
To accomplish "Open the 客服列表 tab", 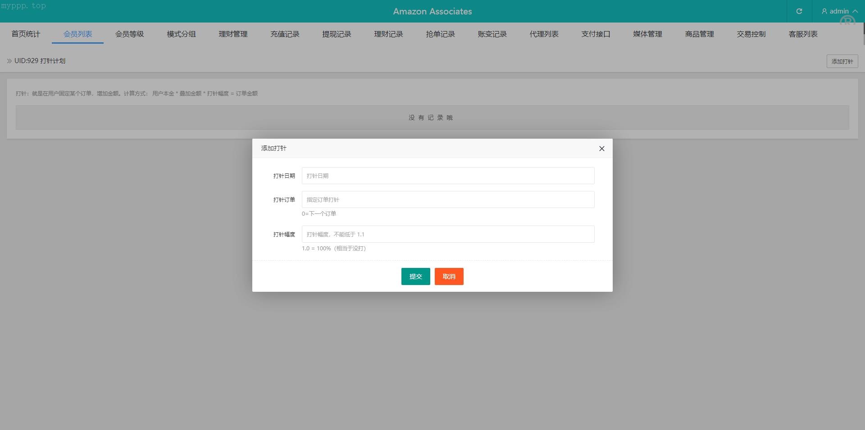I will [803, 34].
